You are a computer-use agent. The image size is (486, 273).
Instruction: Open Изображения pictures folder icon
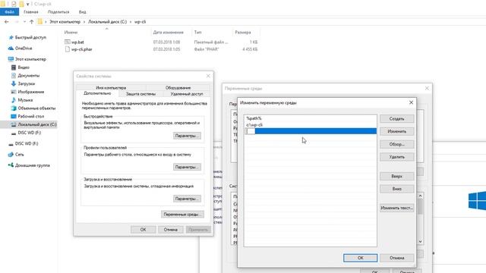pos(14,92)
